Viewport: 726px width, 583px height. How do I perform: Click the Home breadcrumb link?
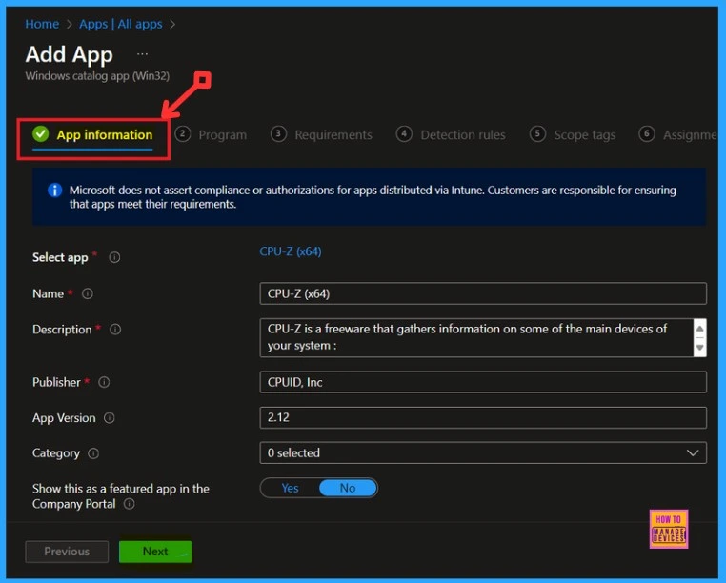pyautogui.click(x=42, y=24)
